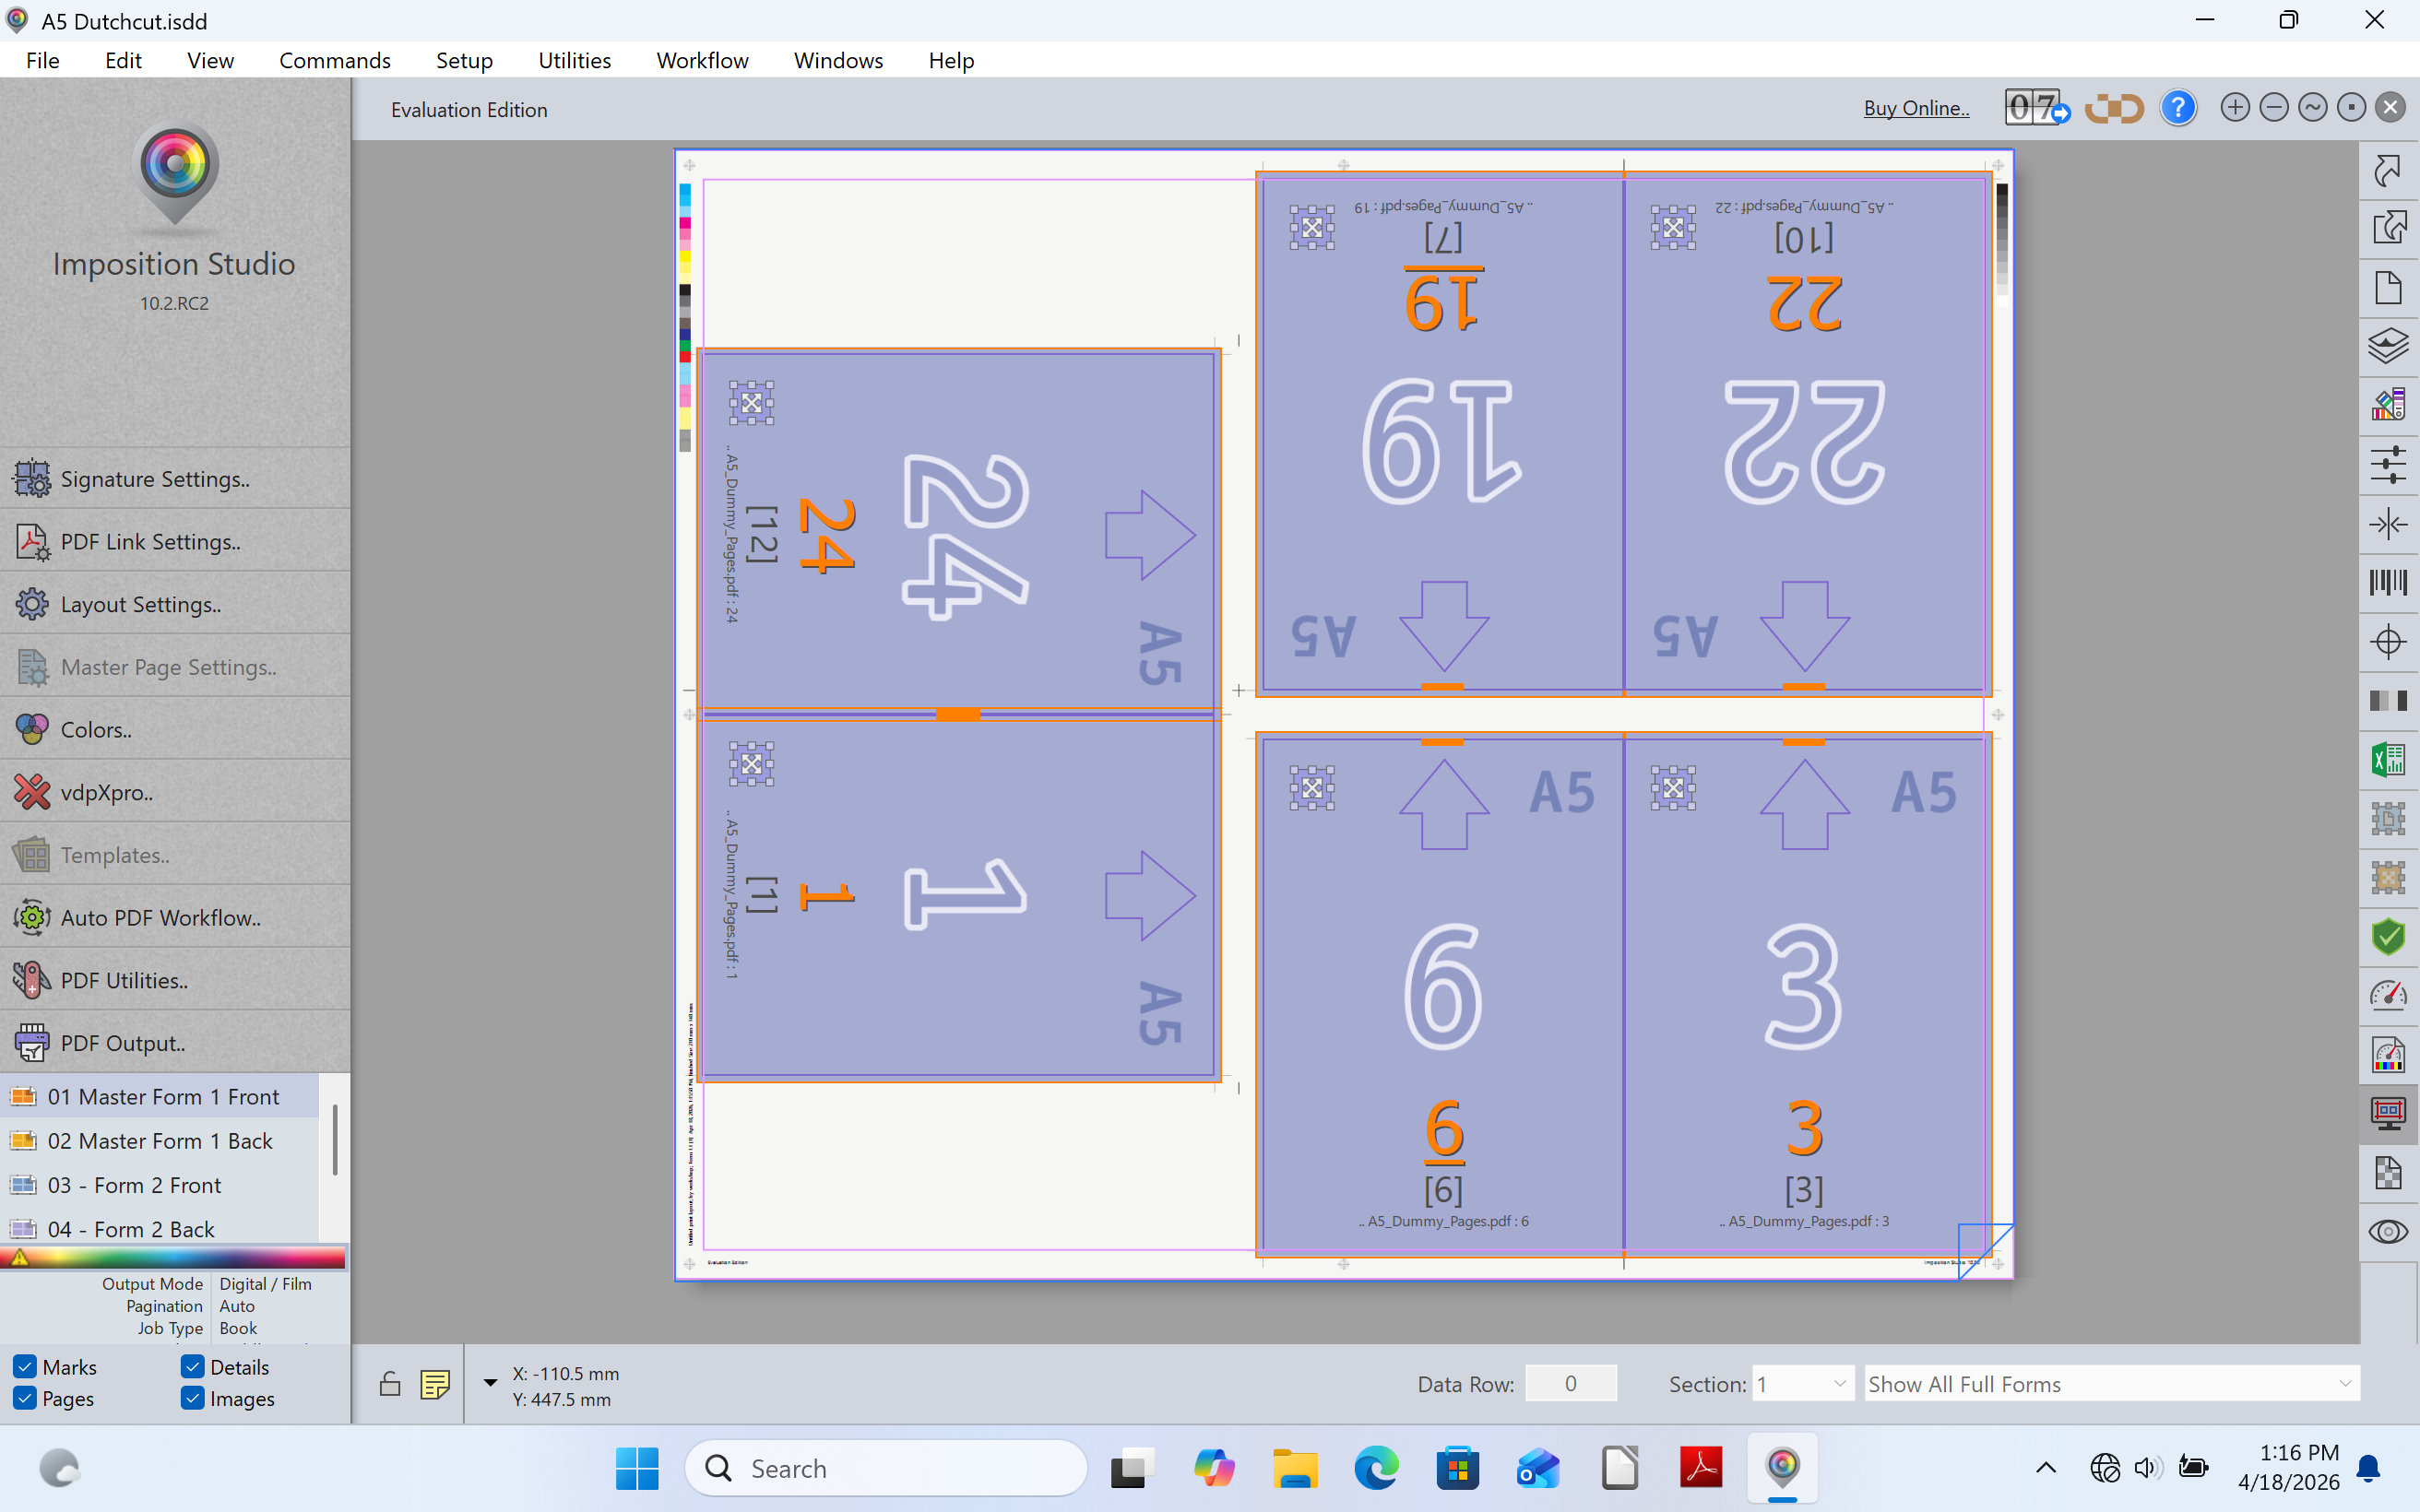The width and height of the screenshot is (2420, 1512).
Task: Click the barcode icon in right toolbar
Action: 2388,582
